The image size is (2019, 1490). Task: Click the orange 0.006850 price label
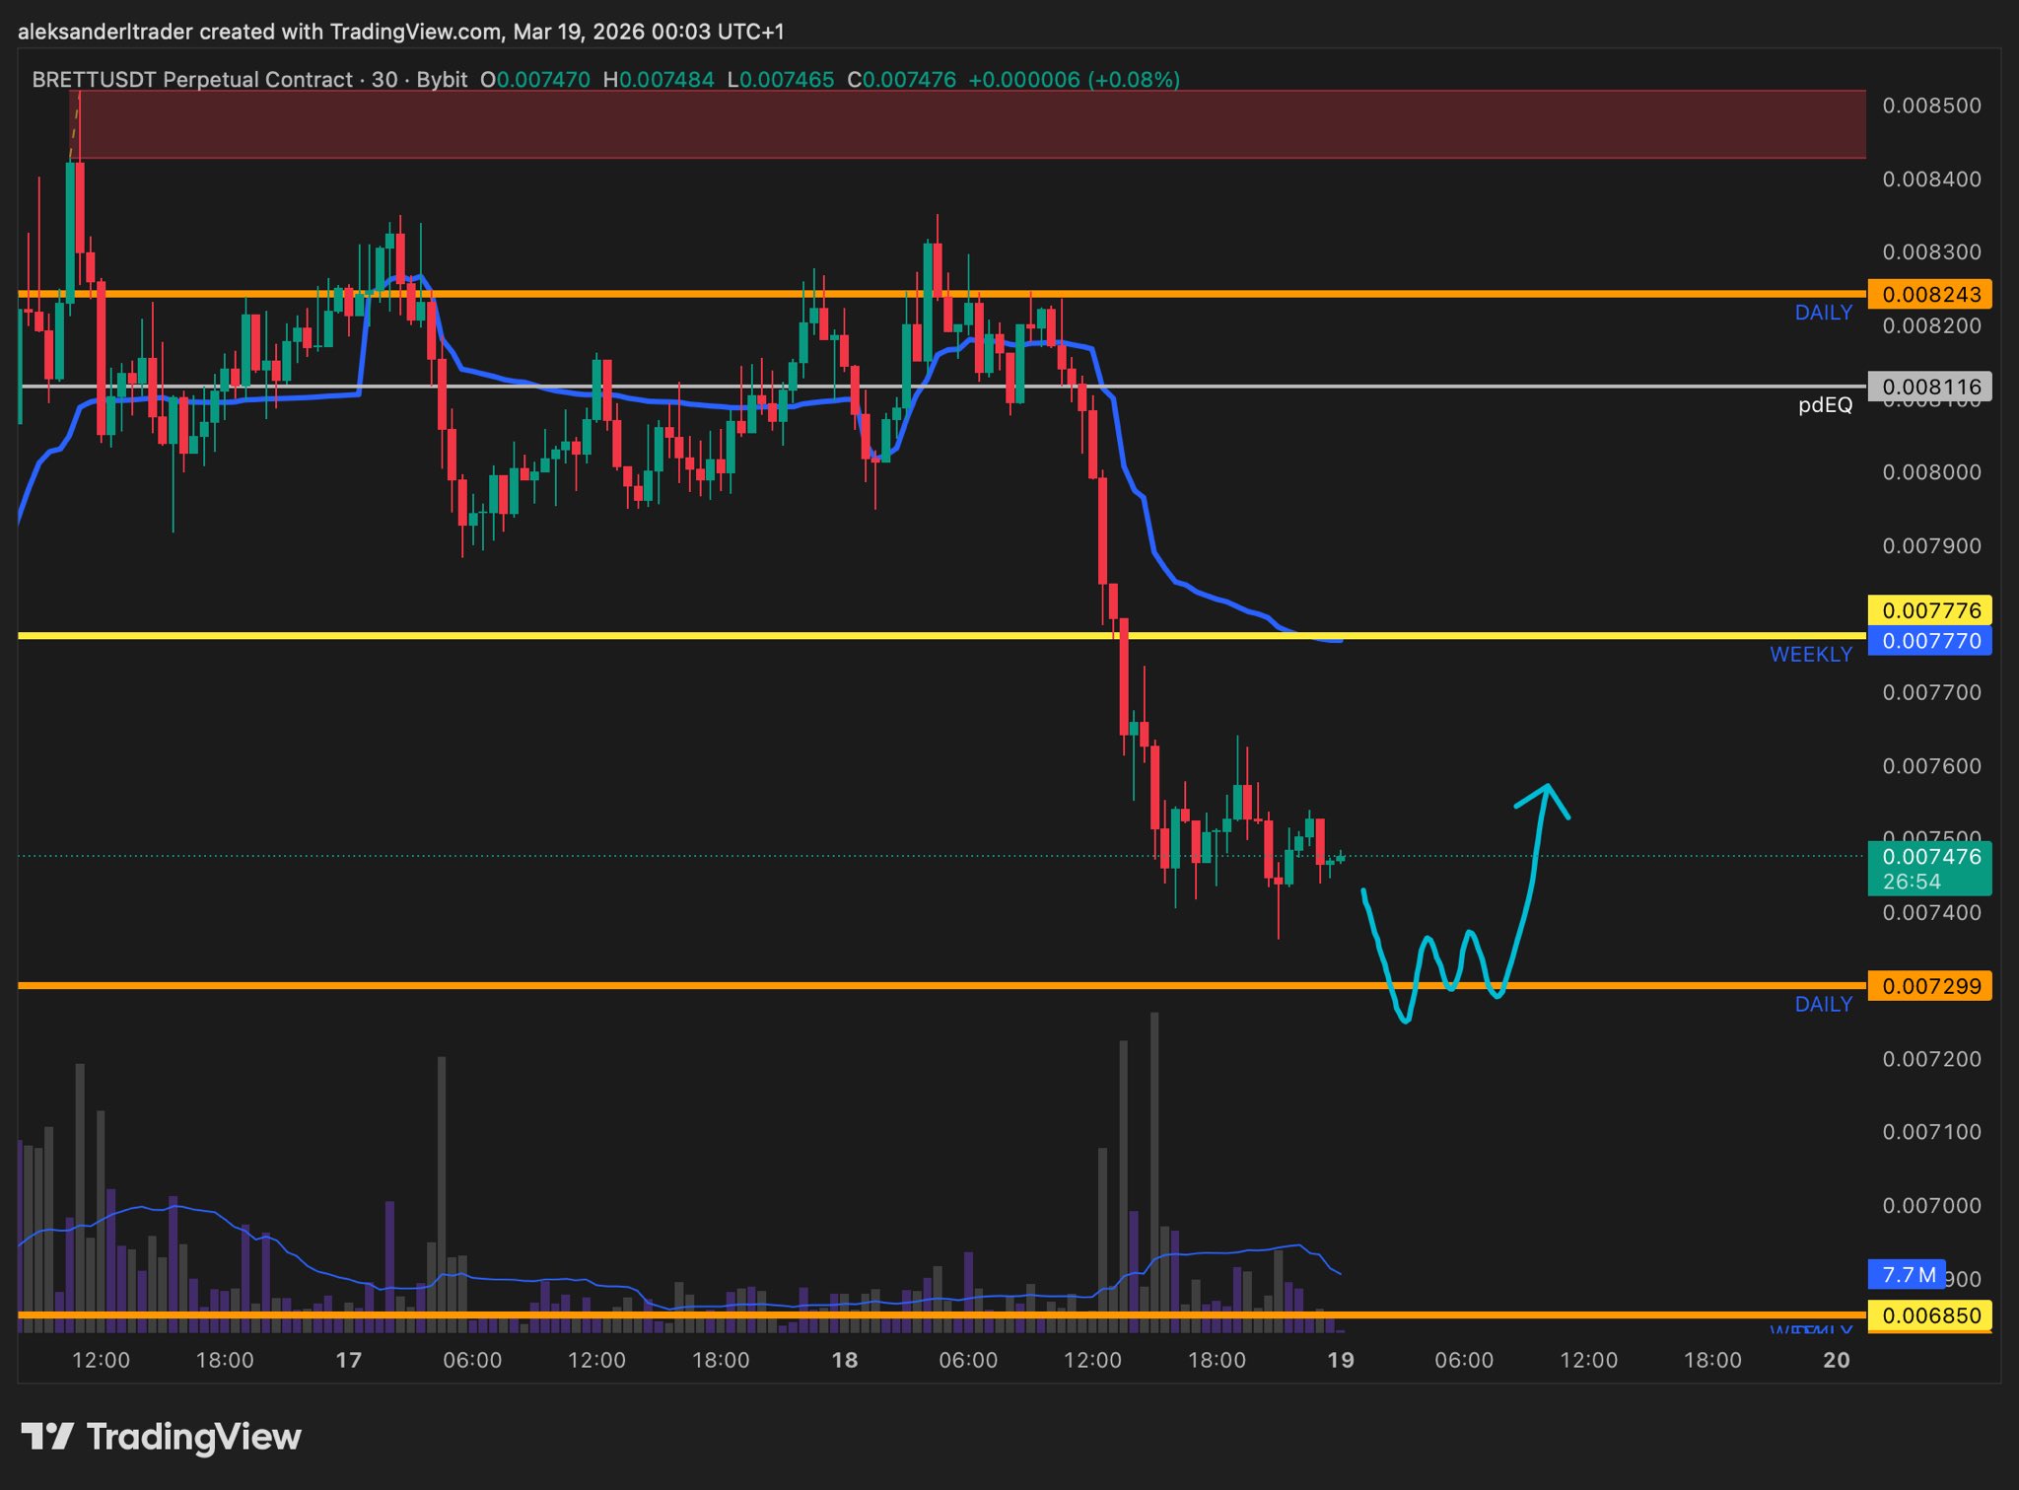pyautogui.click(x=1929, y=1315)
